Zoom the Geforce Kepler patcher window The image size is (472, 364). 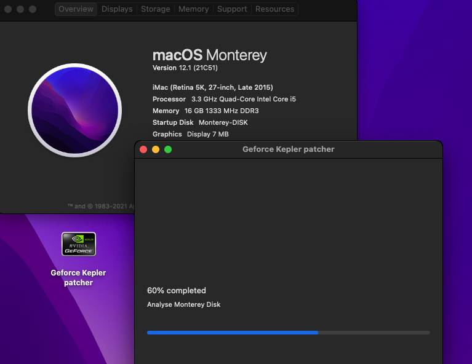point(168,149)
